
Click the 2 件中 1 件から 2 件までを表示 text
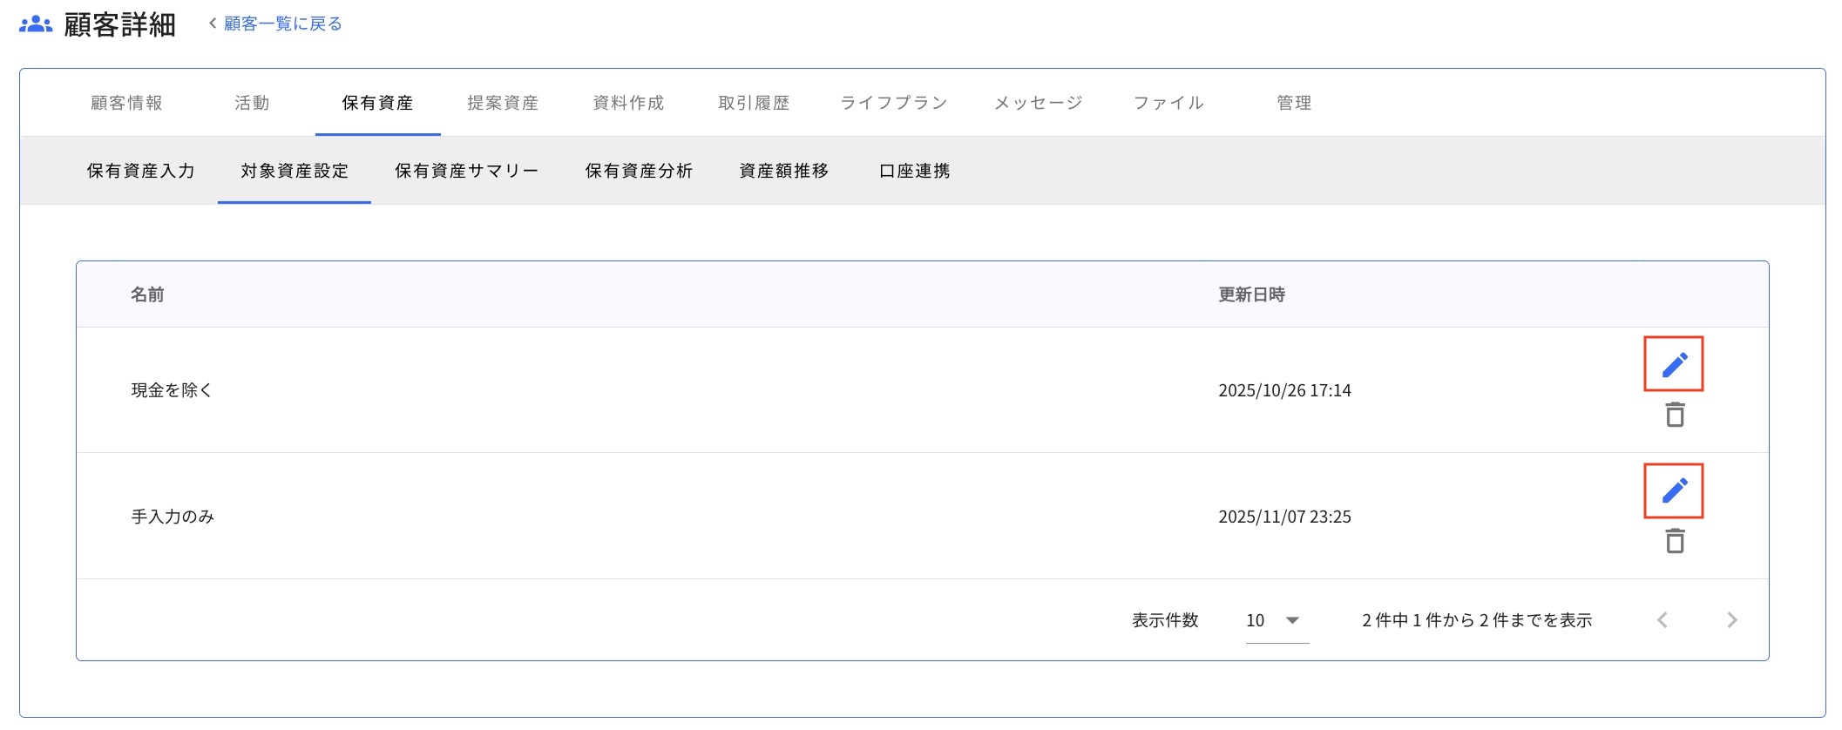tap(1477, 620)
